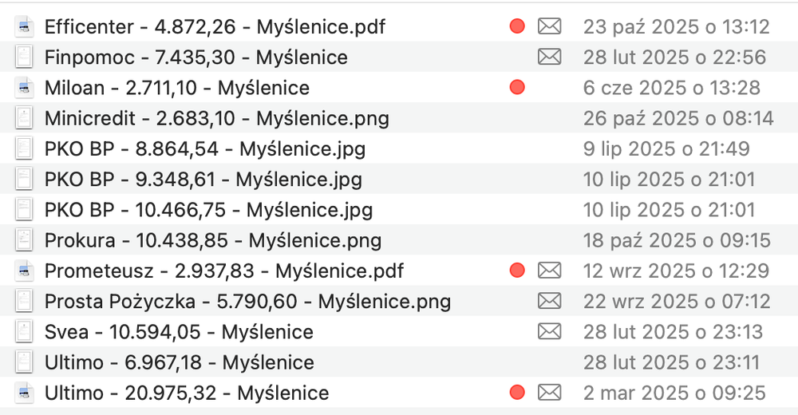Click envelope icon on Ultimo - 20.975,32 row
Image resolution: width=798 pixels, height=415 pixels.
[x=550, y=393]
